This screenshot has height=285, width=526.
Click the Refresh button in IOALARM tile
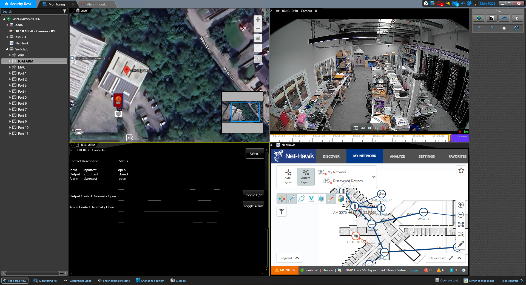click(x=255, y=153)
